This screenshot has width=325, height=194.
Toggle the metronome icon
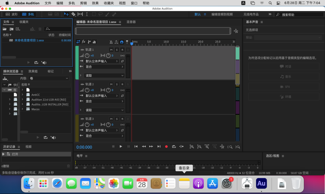pyautogui.click(x=111, y=42)
